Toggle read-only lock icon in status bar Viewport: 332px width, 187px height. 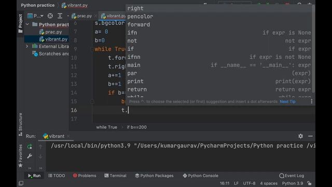(x=309, y=183)
